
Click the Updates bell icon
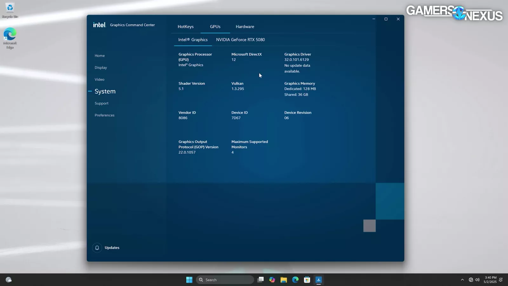point(97,248)
